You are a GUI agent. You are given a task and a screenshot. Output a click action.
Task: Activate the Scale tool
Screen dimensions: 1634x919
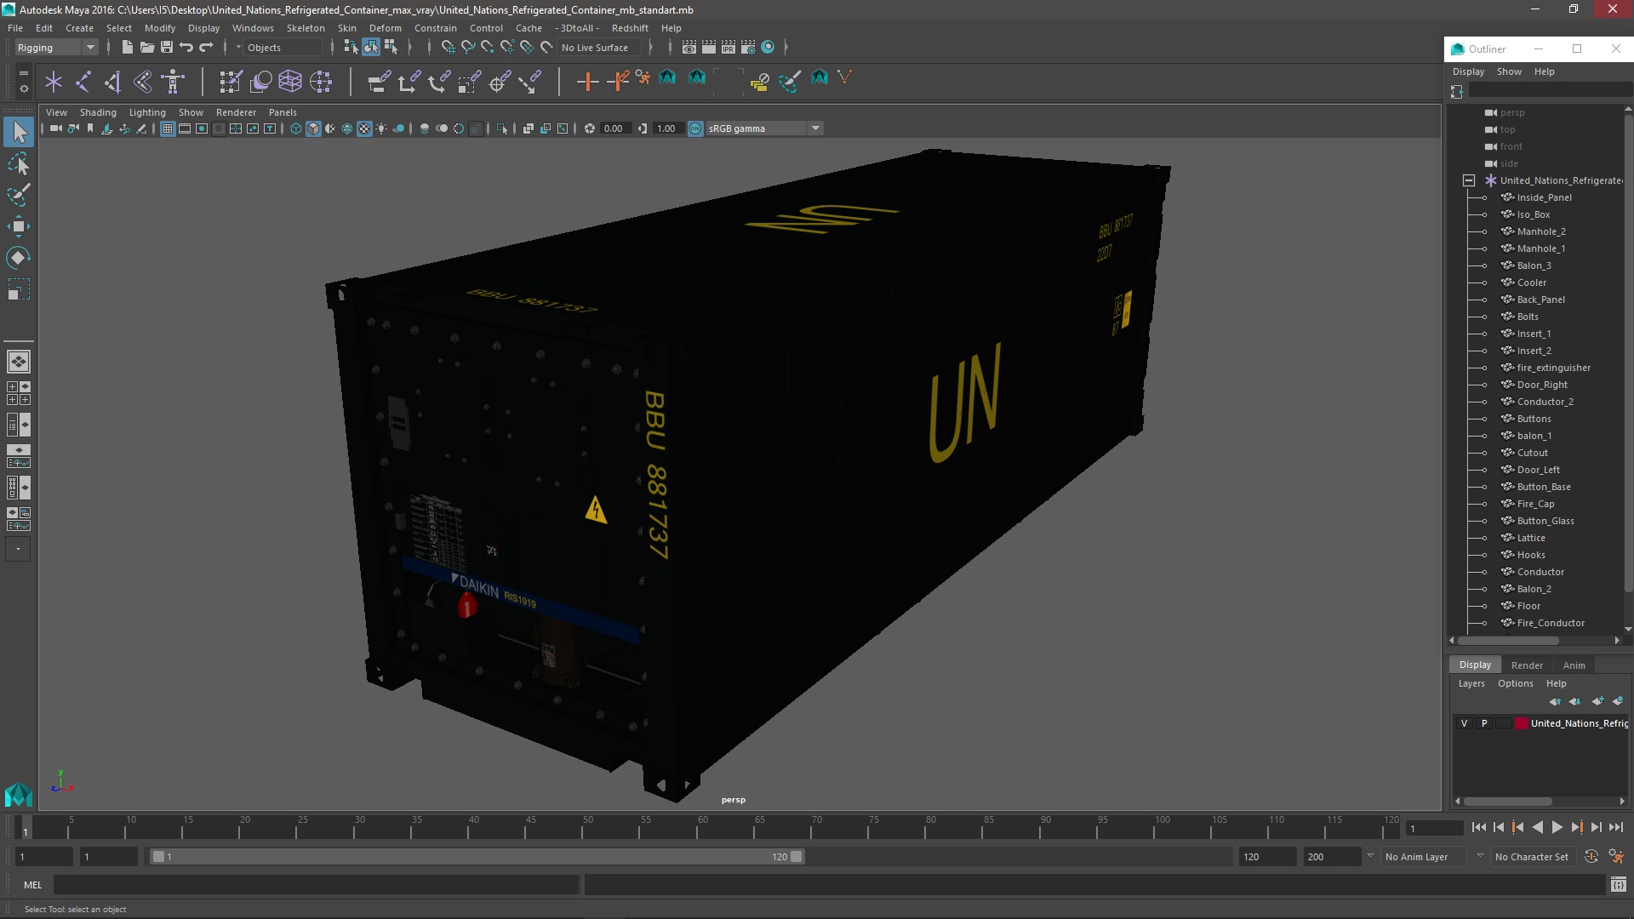pos(19,289)
